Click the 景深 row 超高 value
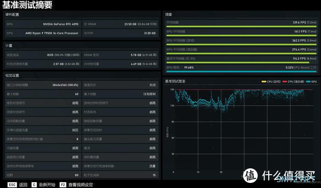Image resolution: width=321 pixels, height=188 pixels. (x=153, y=148)
